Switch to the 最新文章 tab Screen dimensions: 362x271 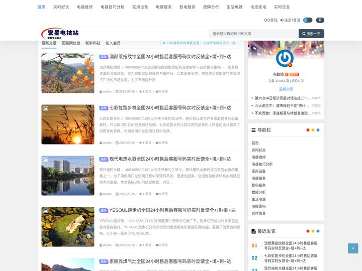49,43
